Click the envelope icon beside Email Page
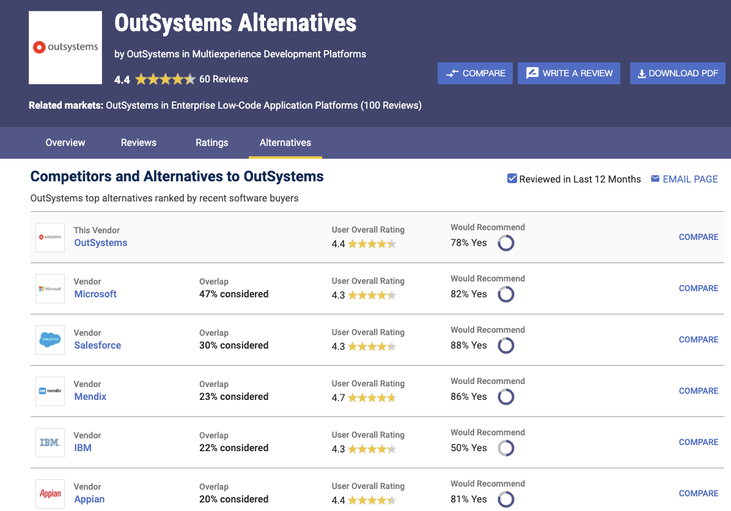The width and height of the screenshot is (731, 511). click(655, 179)
